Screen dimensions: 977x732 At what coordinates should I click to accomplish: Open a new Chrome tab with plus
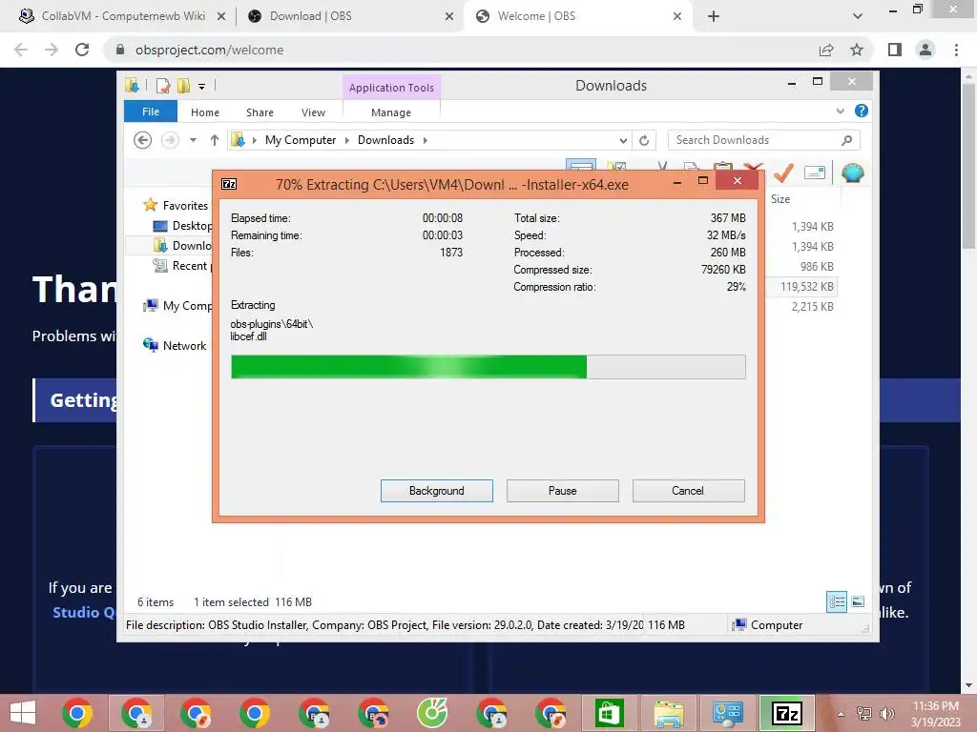point(714,16)
